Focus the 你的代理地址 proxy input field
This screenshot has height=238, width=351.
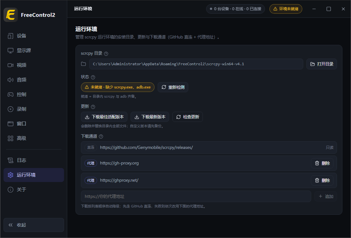(x=196, y=196)
